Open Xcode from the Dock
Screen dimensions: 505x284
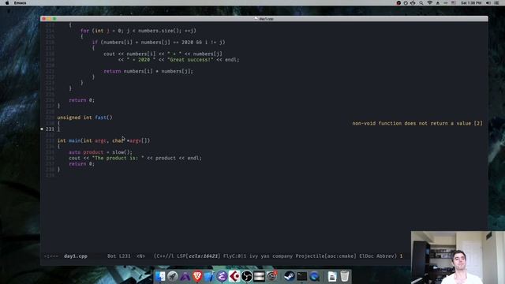209,276
